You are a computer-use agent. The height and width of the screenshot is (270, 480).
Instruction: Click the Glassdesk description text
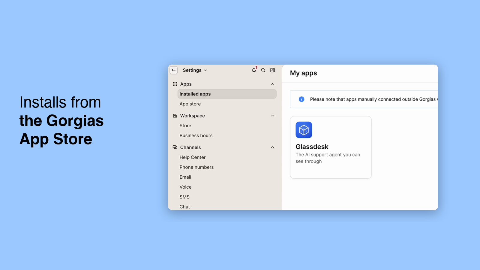point(328,158)
